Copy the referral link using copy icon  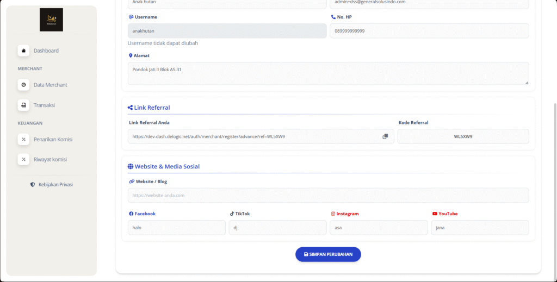click(x=385, y=136)
